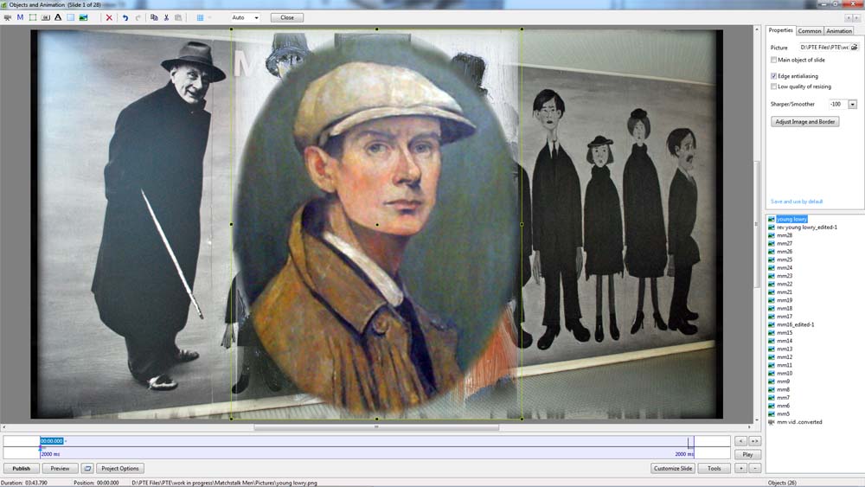Click the minus button beside Tools
The height and width of the screenshot is (487, 865).
coord(754,468)
